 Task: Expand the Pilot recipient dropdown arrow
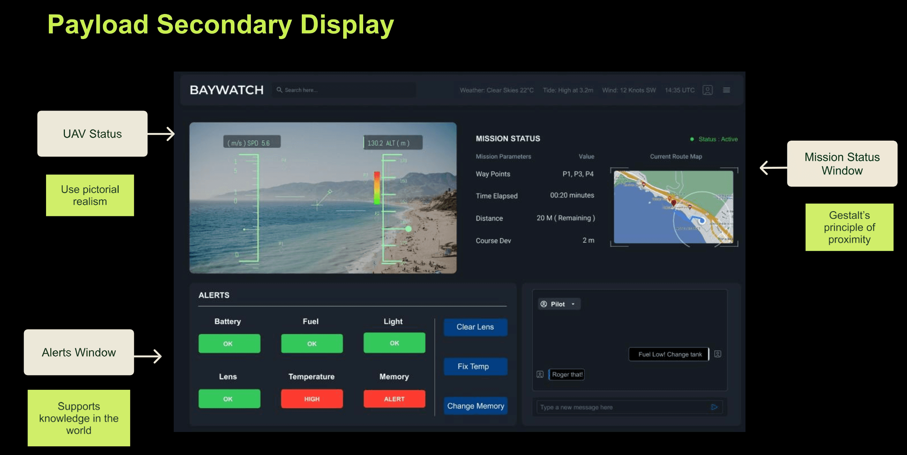pos(573,304)
